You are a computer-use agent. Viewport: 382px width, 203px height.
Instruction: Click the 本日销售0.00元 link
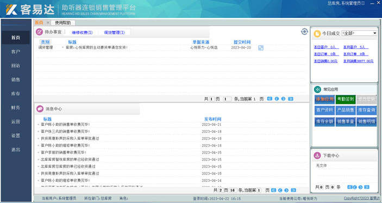click(x=325, y=61)
